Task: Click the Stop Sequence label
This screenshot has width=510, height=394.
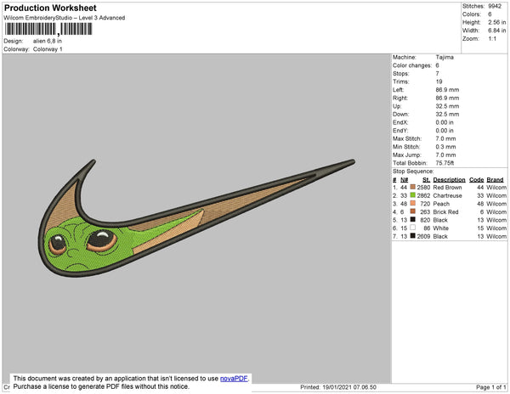Action: pyautogui.click(x=413, y=172)
